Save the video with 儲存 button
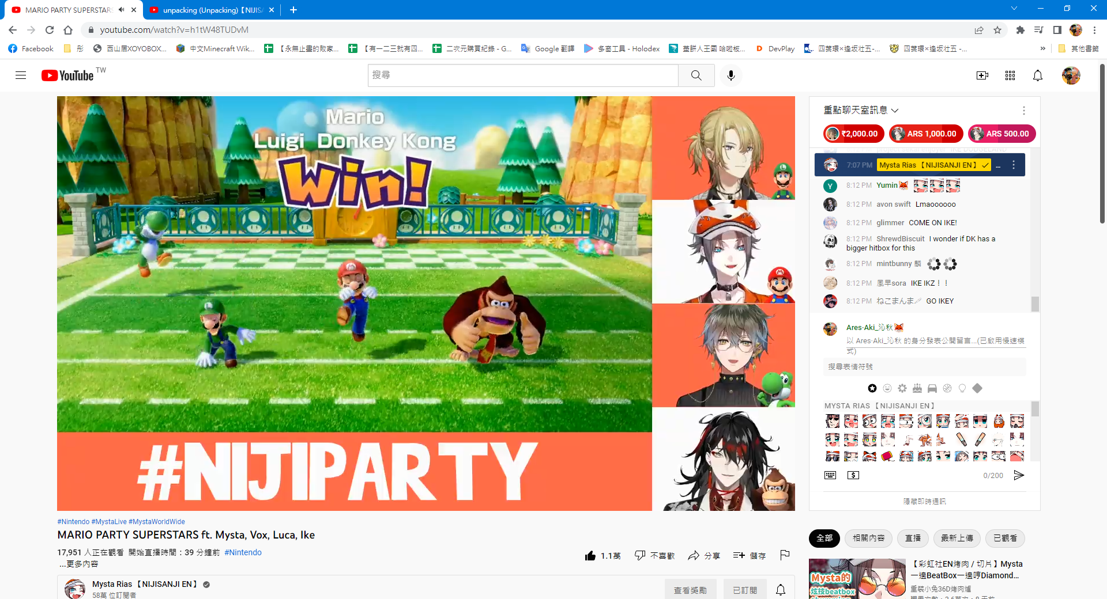This screenshot has height=599, width=1107. [750, 556]
